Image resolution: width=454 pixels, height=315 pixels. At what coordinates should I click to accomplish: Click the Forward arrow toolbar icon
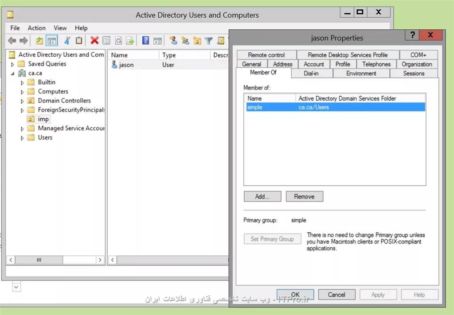[x=23, y=40]
